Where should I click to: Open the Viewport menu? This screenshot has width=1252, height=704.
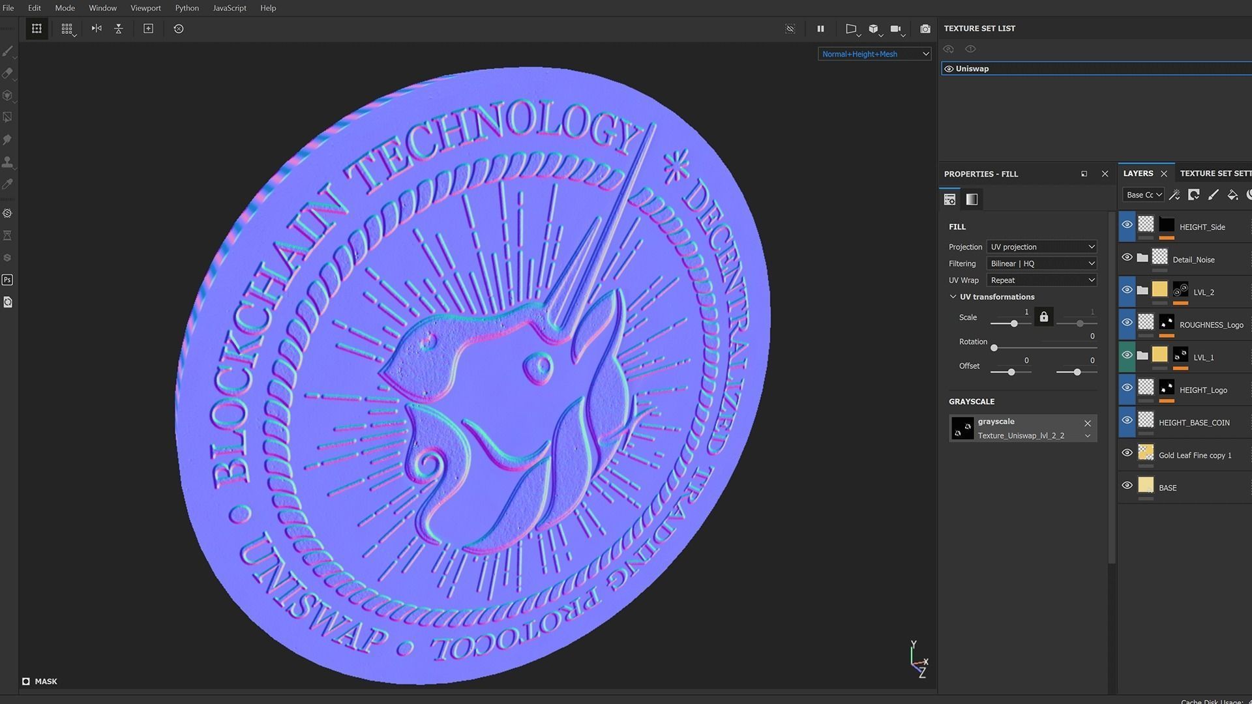pyautogui.click(x=145, y=8)
